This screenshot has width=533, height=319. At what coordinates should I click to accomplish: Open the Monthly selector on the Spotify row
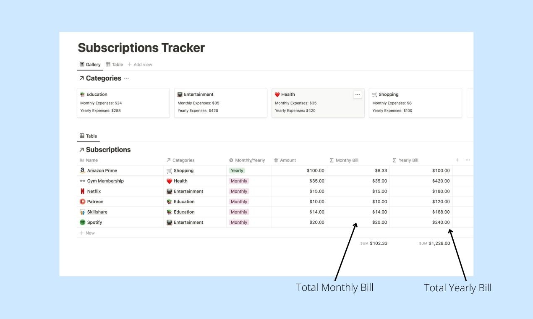[239, 222]
